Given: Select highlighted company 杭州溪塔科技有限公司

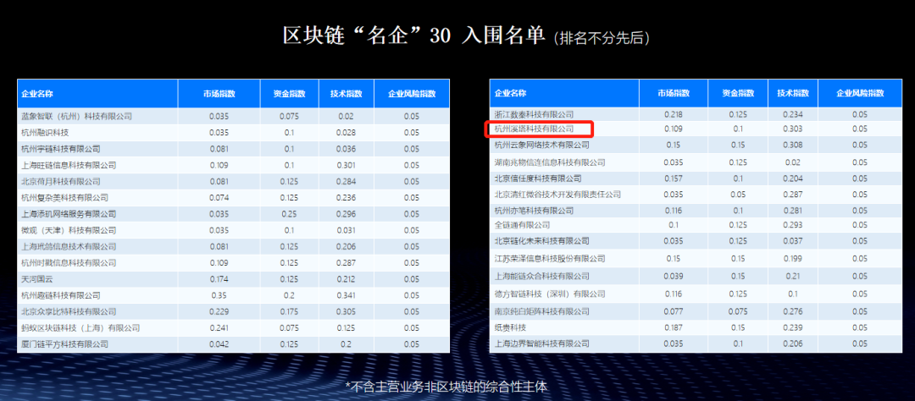Looking at the screenshot, I should (x=534, y=129).
